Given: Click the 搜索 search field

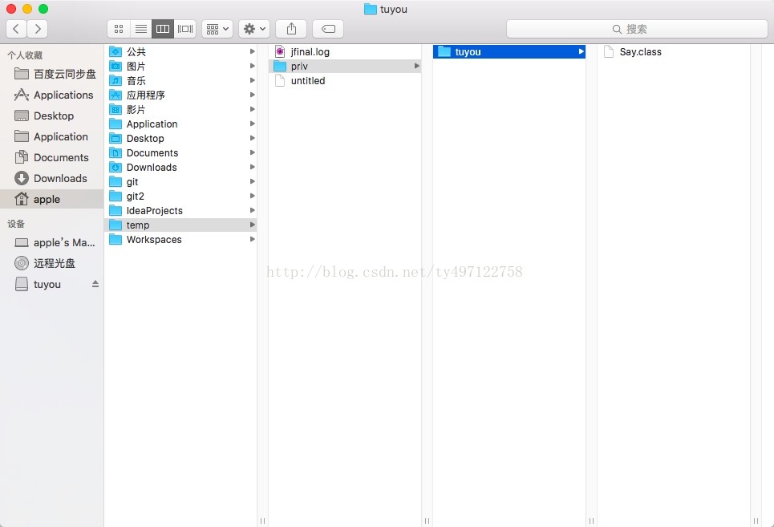Looking at the screenshot, I should click(x=637, y=29).
